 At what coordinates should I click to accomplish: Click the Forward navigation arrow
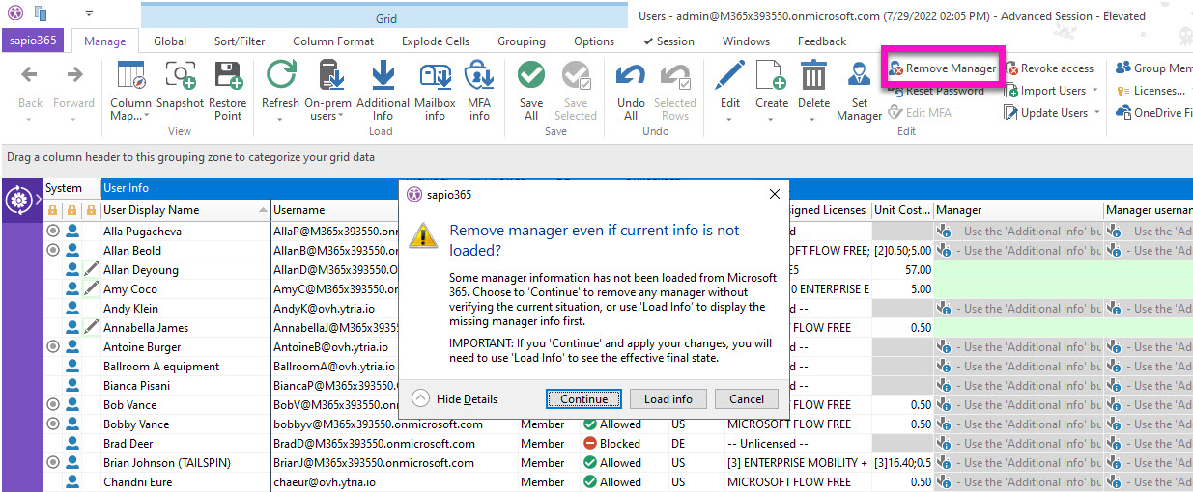pyautogui.click(x=74, y=86)
